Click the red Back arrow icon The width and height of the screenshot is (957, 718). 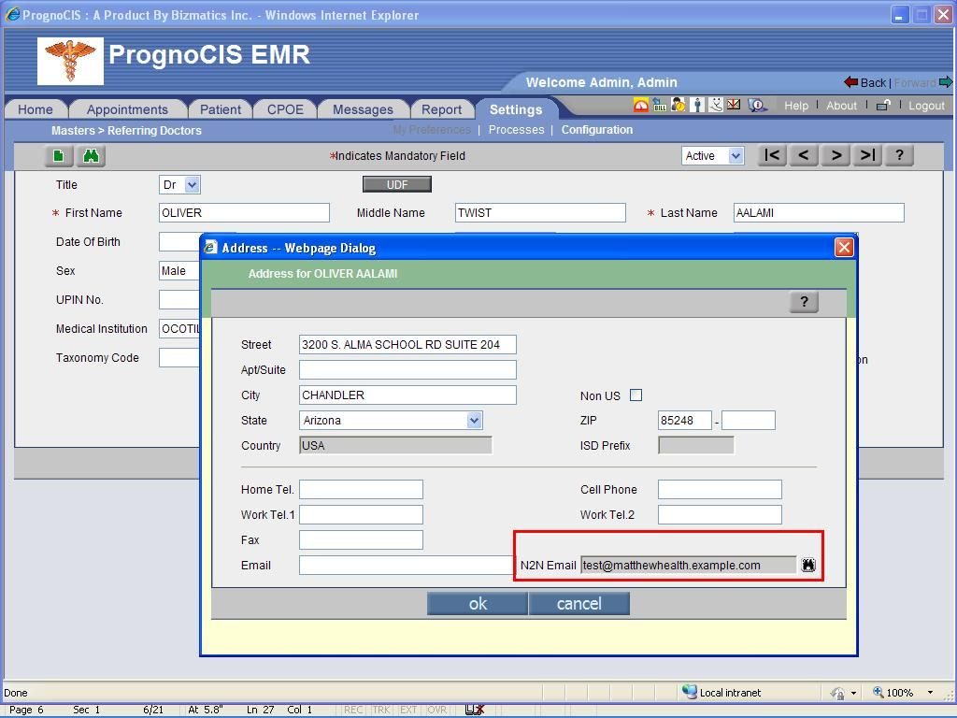850,82
